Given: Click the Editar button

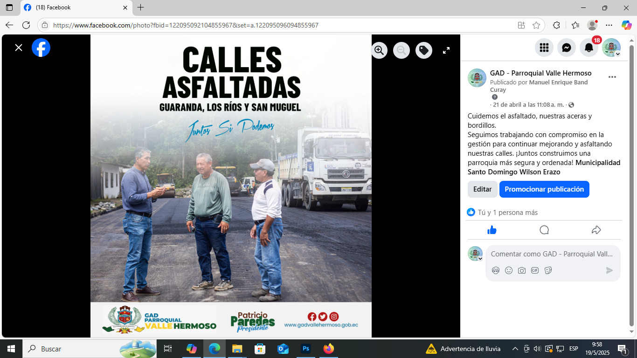Looking at the screenshot, I should 482,189.
